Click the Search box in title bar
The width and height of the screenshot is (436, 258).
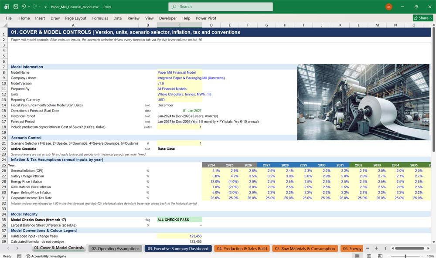pos(221,7)
